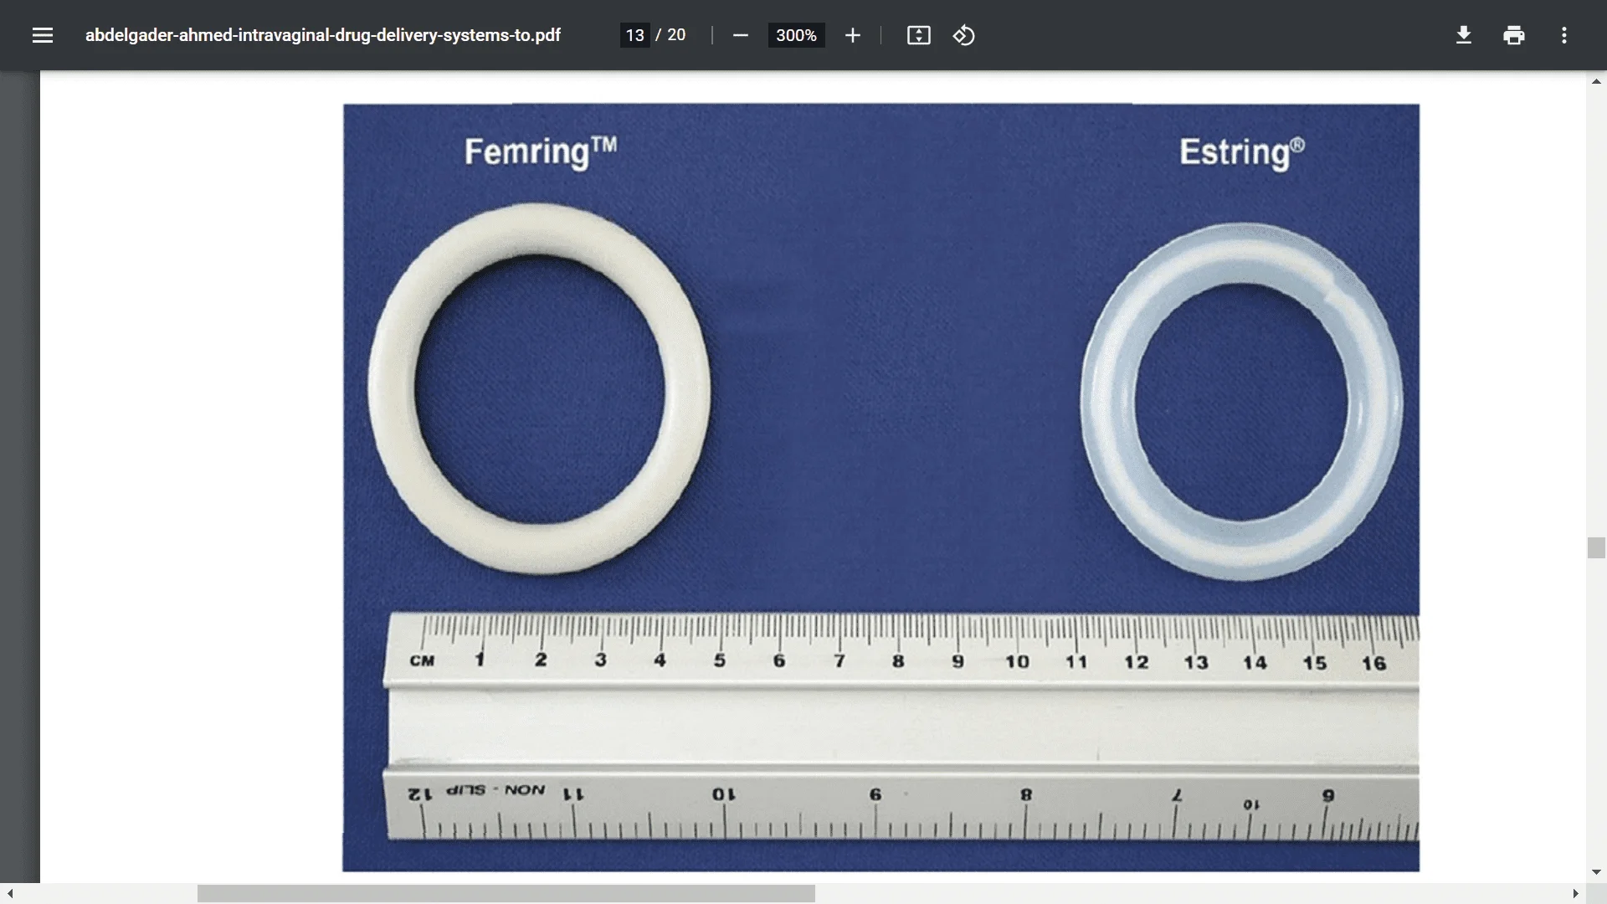Click the page number field showing 13
Viewport: 1607px width, 904px height.
634,35
